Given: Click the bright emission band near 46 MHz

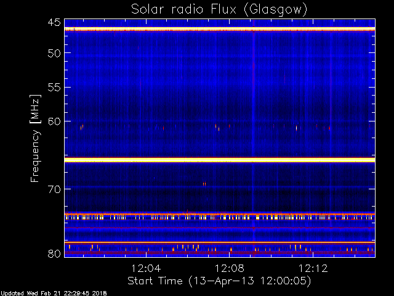Looking at the screenshot, I should coord(220,29).
